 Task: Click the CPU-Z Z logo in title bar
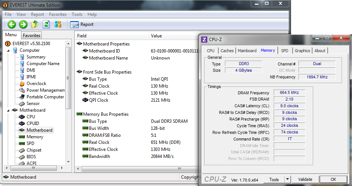204,40
